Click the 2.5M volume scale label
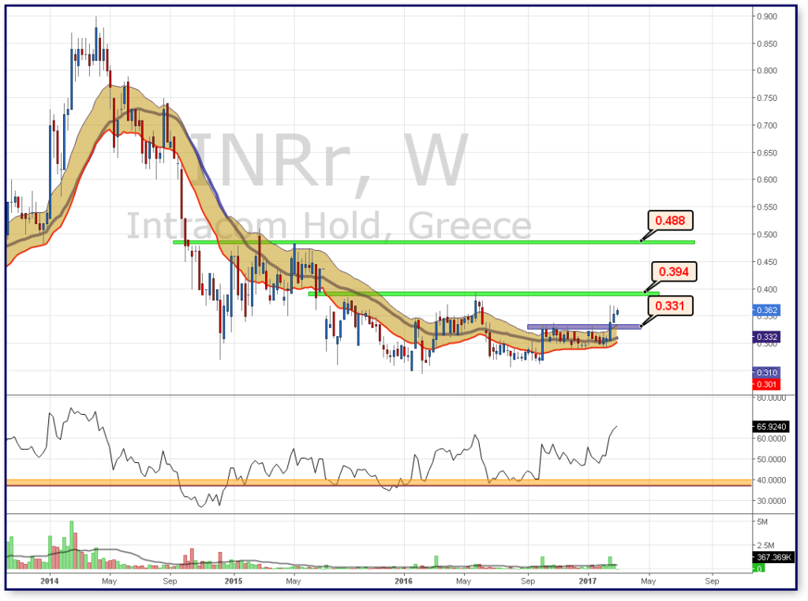This screenshot has width=808, height=601. click(x=765, y=545)
